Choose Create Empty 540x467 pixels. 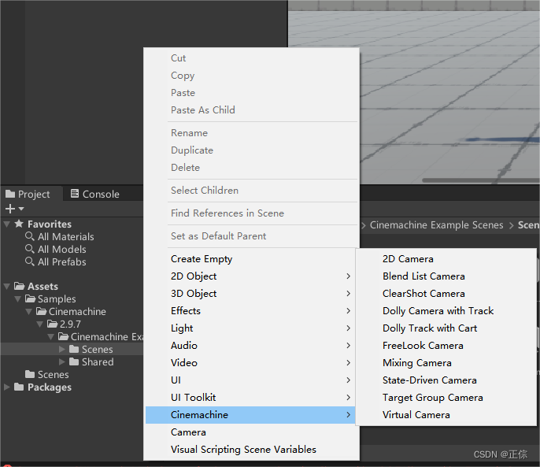[x=251, y=259]
